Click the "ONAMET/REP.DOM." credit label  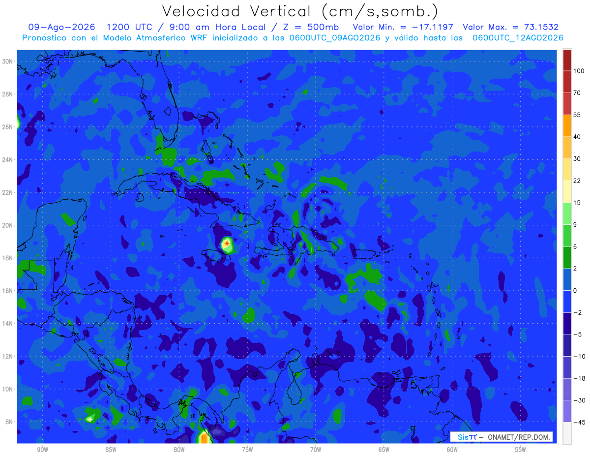point(519,437)
